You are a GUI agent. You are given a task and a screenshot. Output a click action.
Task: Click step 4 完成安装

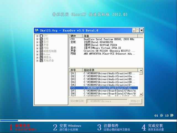tap(153, 127)
